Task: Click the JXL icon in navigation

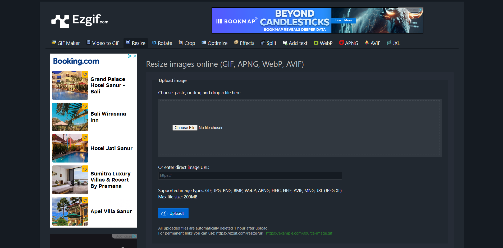Action: [x=389, y=42]
